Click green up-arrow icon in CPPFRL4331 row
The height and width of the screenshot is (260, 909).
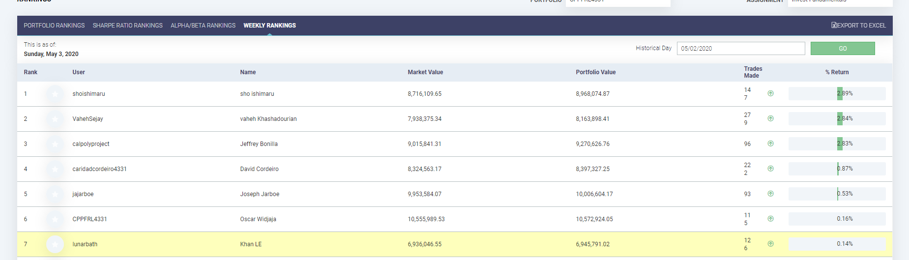click(770, 219)
